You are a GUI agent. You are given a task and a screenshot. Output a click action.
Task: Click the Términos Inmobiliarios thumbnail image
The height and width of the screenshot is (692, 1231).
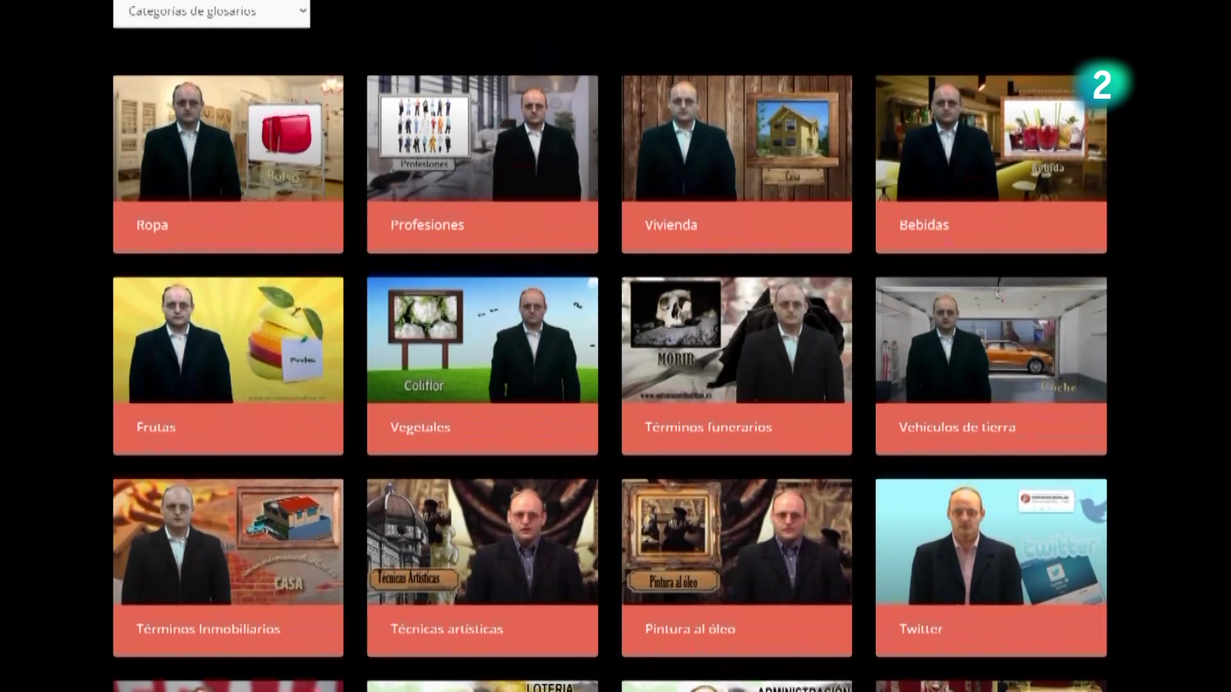228,542
